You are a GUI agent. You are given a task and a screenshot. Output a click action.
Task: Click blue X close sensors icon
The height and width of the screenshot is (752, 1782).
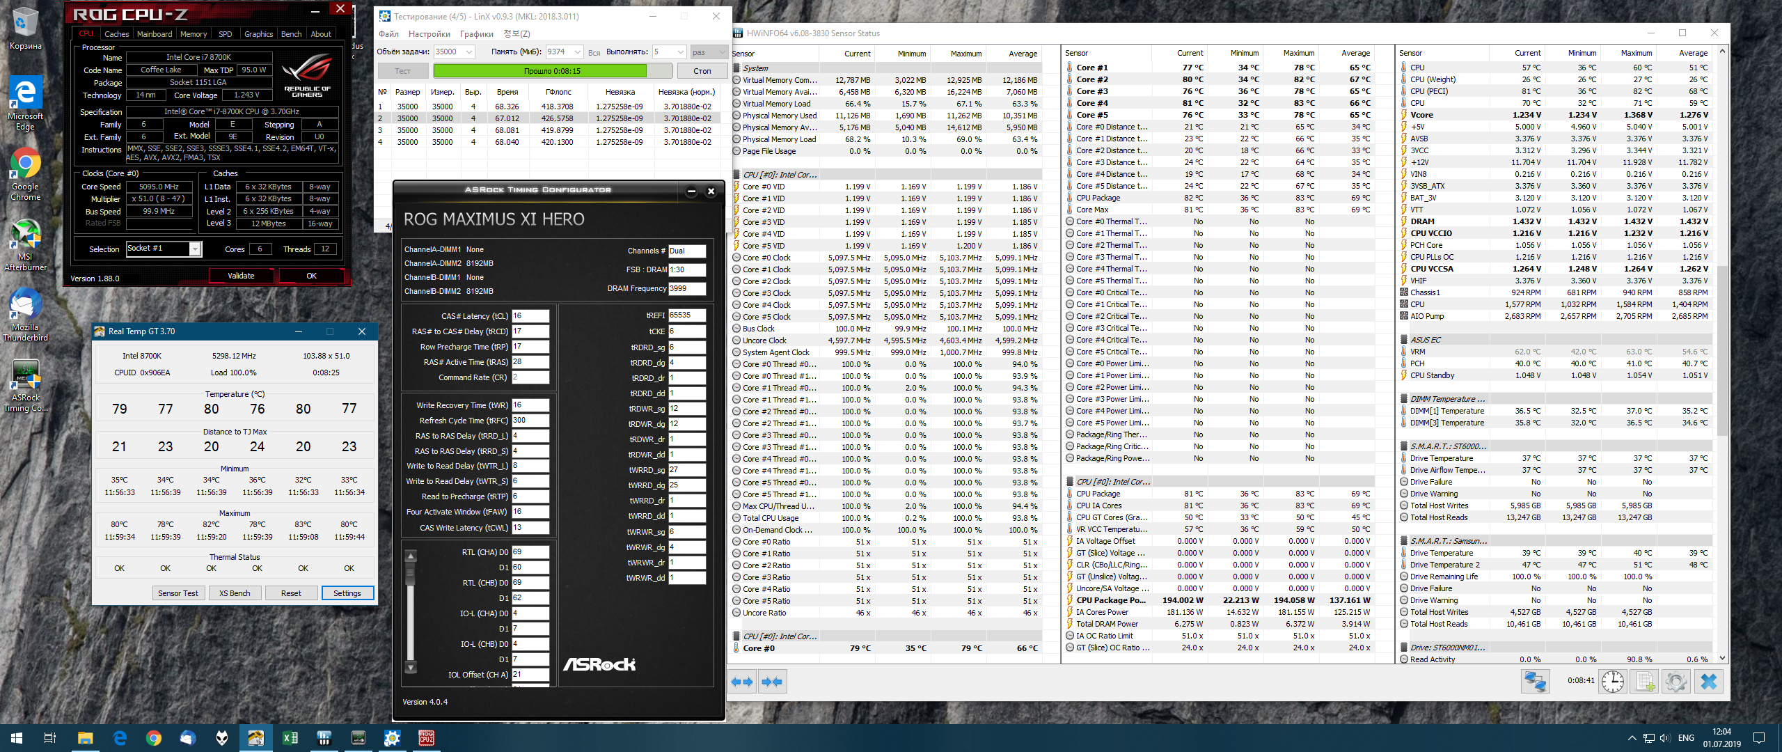tap(1708, 681)
